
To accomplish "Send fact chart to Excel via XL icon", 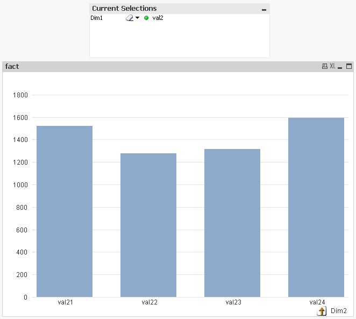I will (333, 66).
